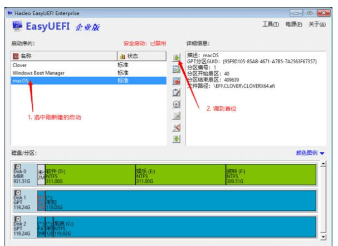The image size is (338, 246).
Task: Open the 关于(A) menu
Action: (317, 24)
